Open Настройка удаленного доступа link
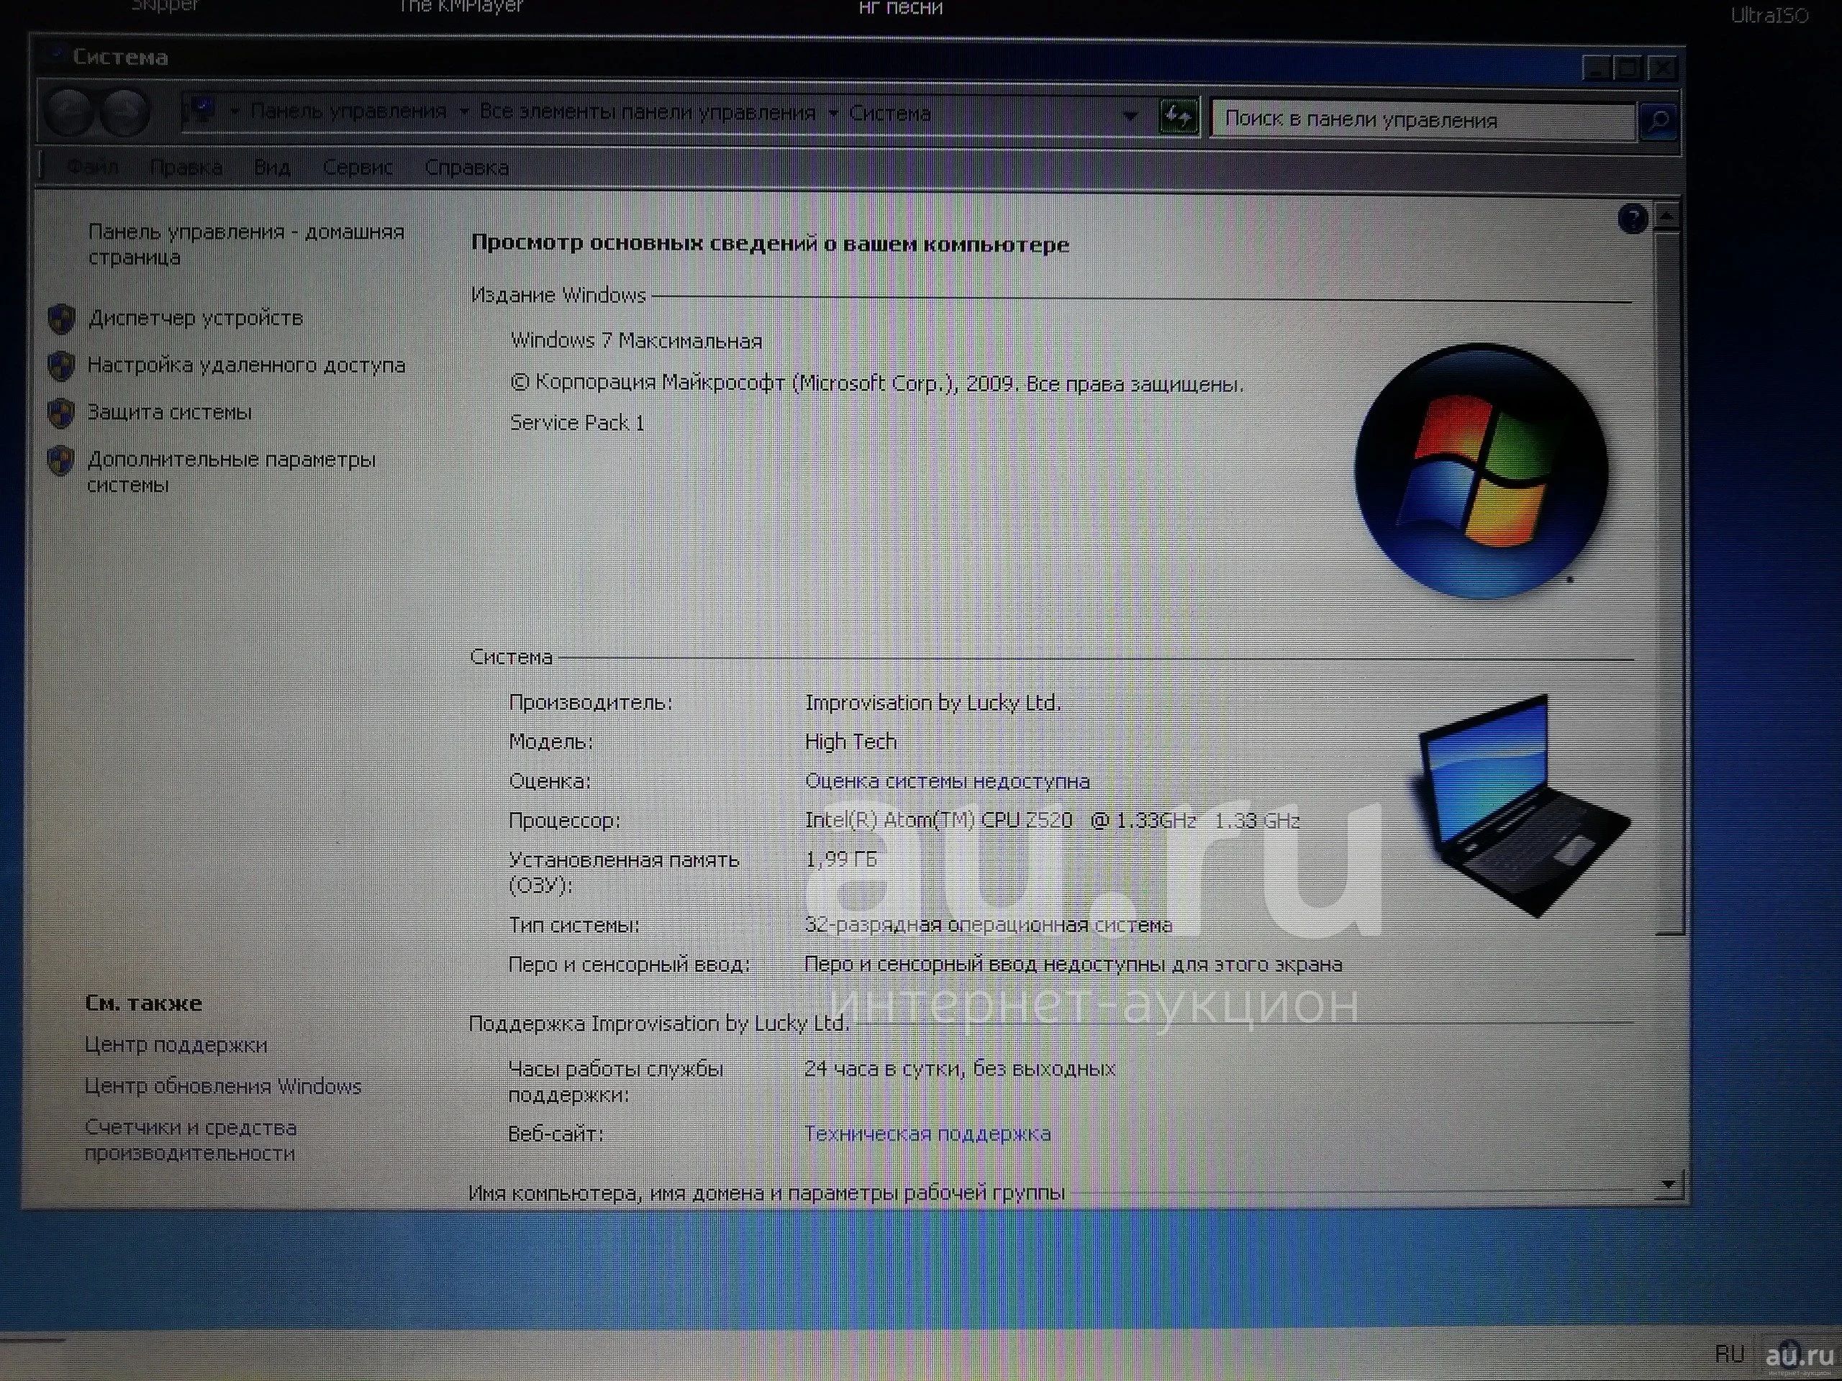The height and width of the screenshot is (1381, 1842). coord(247,365)
